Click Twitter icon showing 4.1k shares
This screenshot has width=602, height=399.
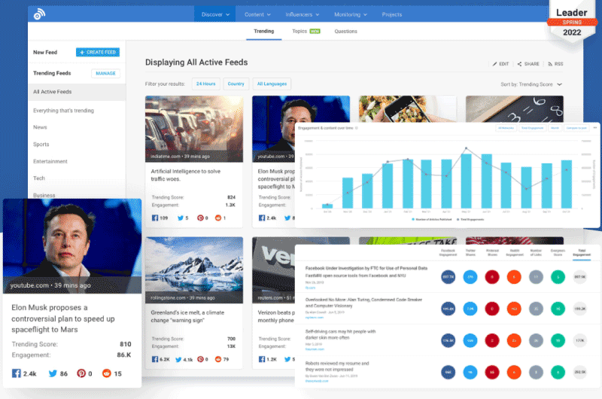[x=178, y=359]
